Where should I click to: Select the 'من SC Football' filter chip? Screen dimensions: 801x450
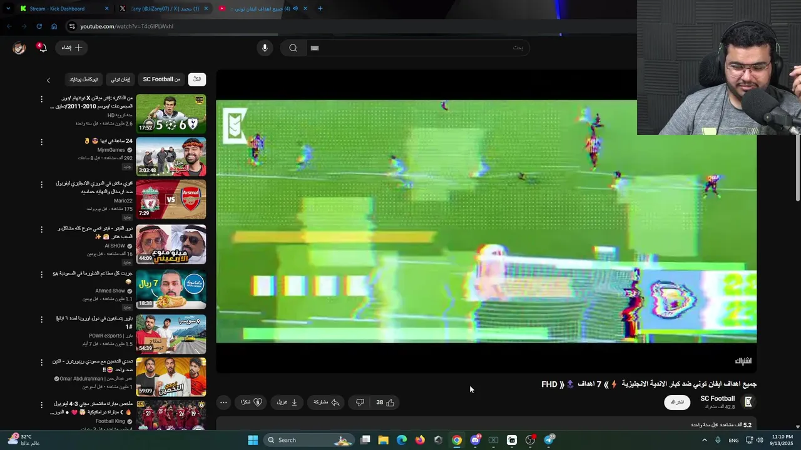pos(161,79)
